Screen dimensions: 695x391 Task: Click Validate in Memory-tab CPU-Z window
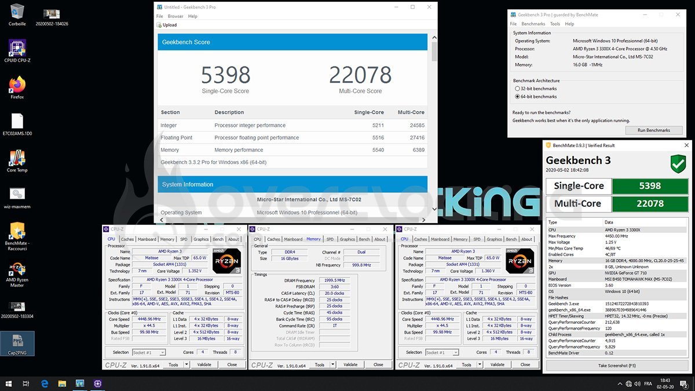pyautogui.click(x=350, y=365)
